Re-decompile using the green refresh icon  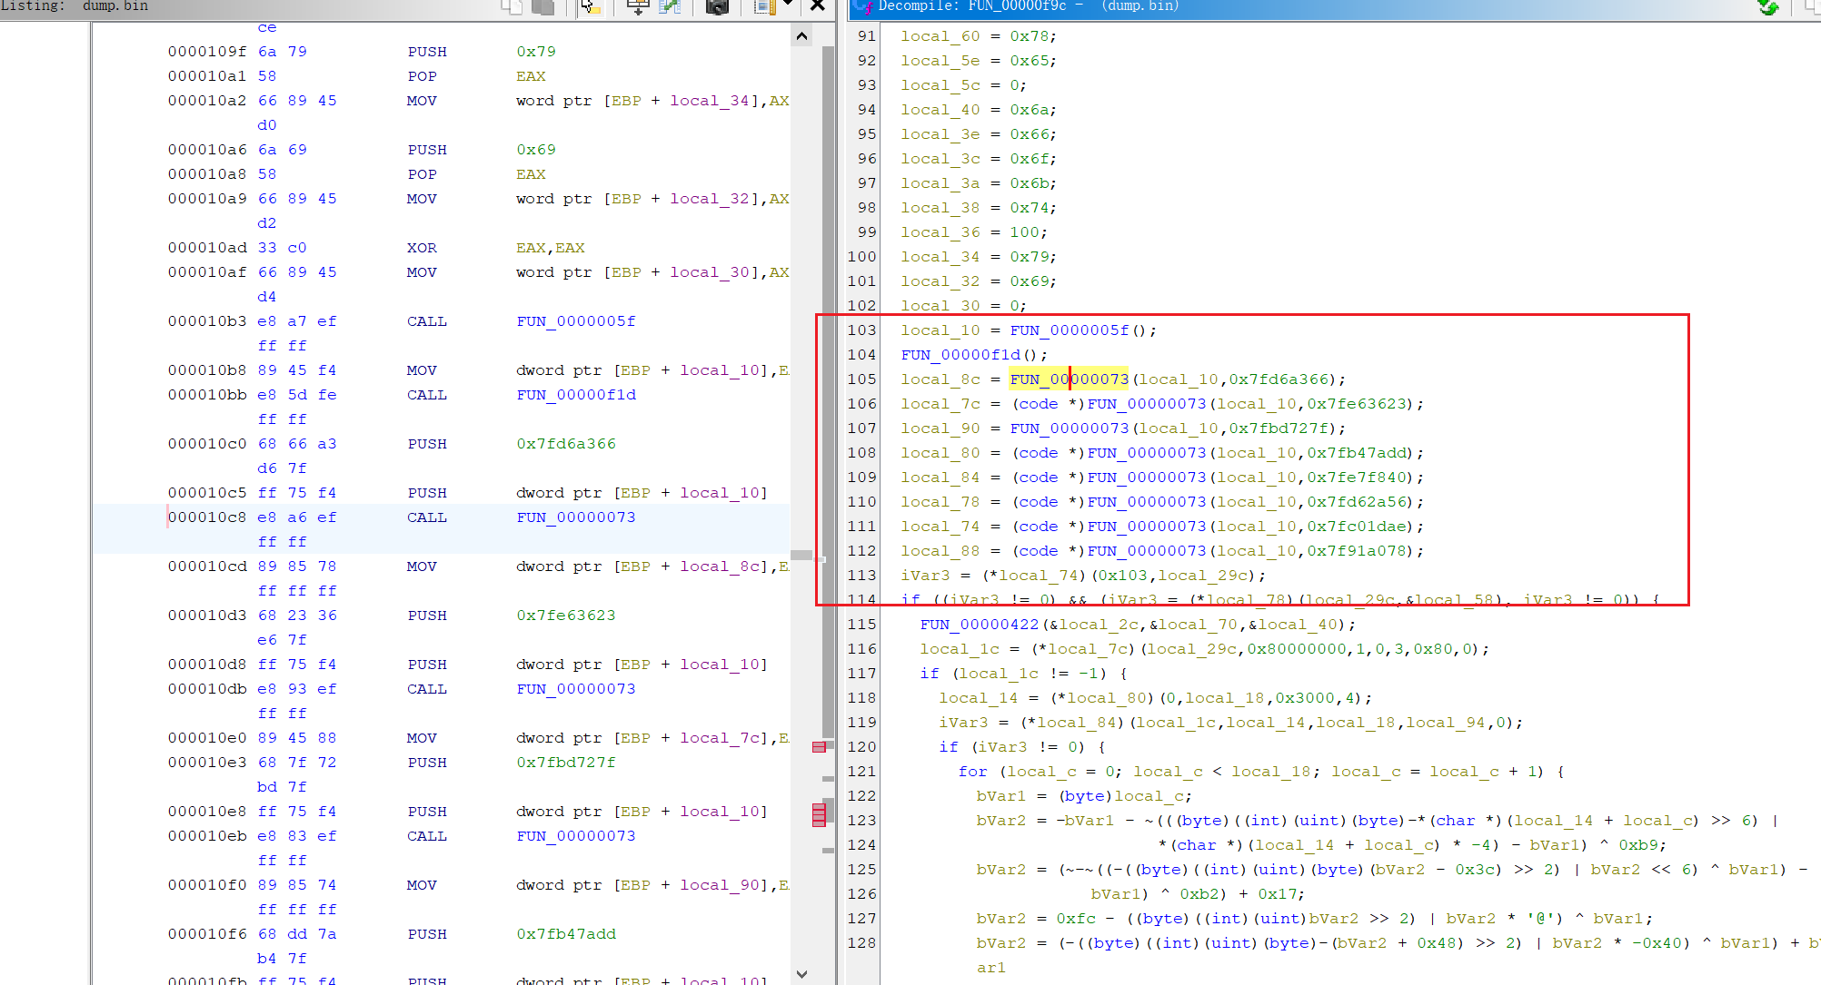[x=1768, y=6]
